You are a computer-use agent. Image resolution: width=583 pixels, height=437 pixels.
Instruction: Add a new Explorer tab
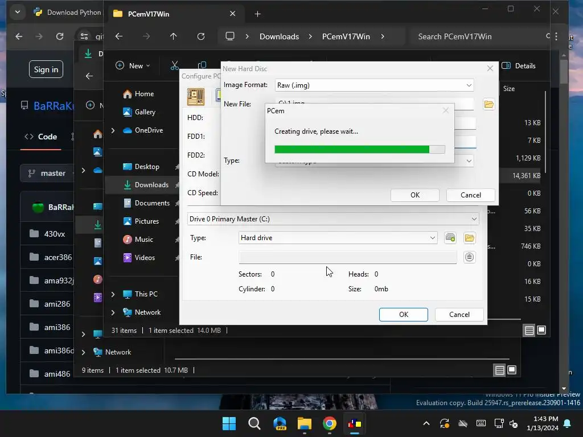(x=257, y=14)
